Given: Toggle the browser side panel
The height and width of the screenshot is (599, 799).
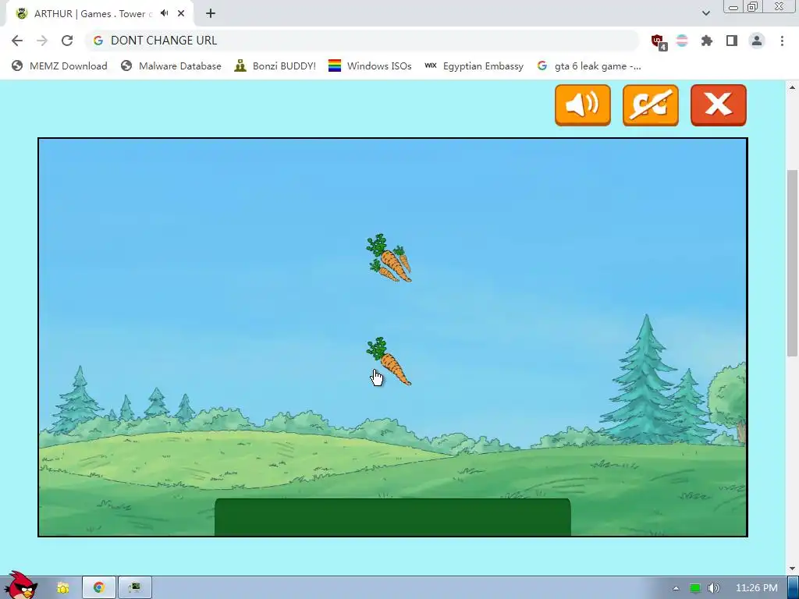Looking at the screenshot, I should tap(732, 41).
